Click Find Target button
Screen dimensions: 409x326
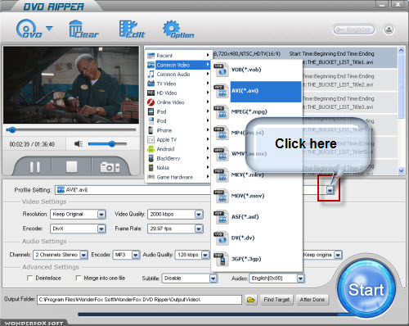276,300
